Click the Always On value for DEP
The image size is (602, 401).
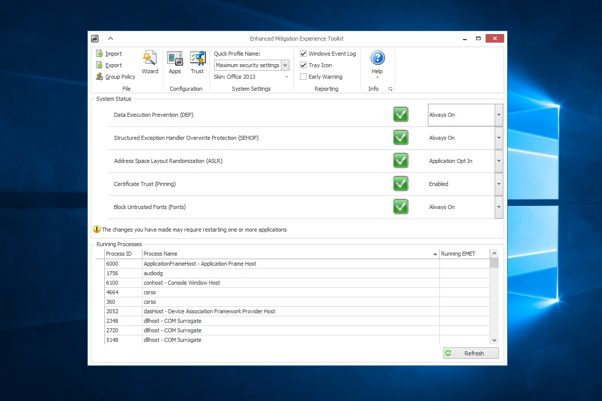click(x=442, y=115)
